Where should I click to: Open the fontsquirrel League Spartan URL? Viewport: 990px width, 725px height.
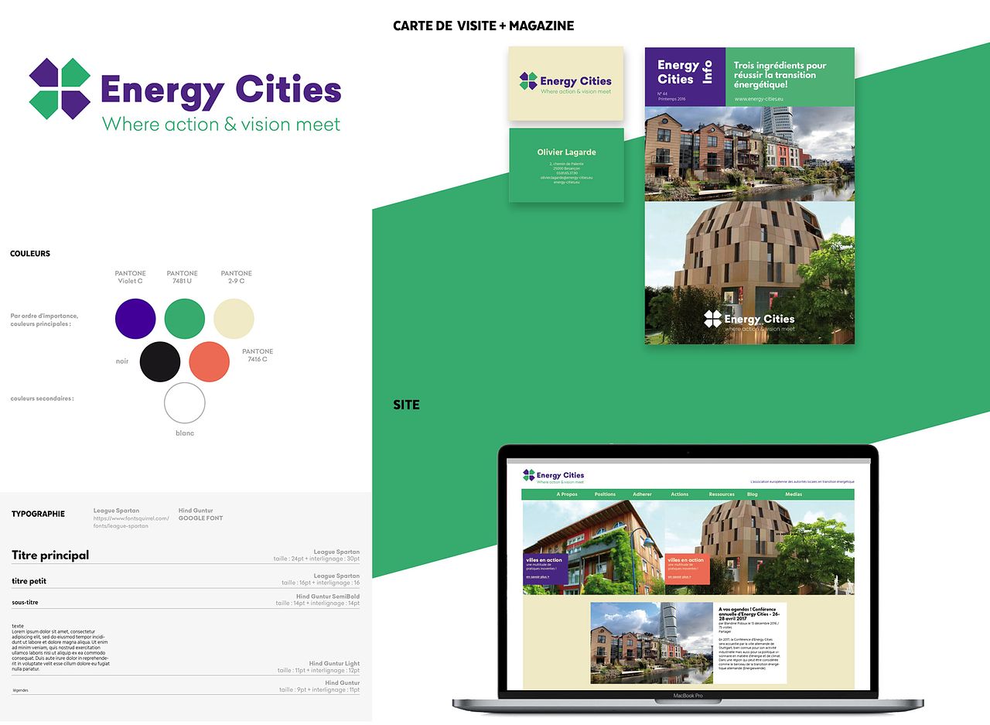click(131, 522)
